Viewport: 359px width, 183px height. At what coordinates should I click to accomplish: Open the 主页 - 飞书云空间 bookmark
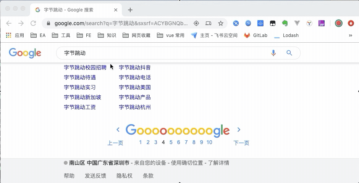(x=214, y=35)
